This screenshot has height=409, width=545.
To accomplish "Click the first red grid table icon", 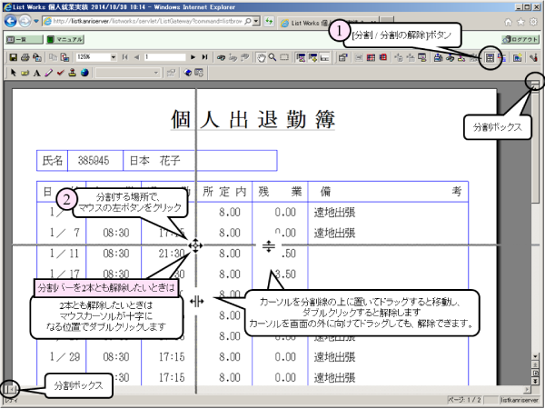I will 371,57.
